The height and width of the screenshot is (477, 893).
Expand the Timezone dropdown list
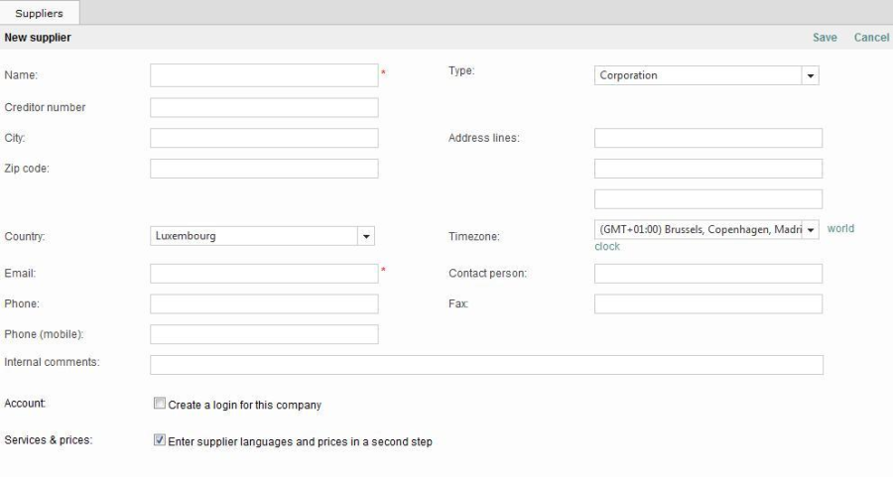click(811, 229)
